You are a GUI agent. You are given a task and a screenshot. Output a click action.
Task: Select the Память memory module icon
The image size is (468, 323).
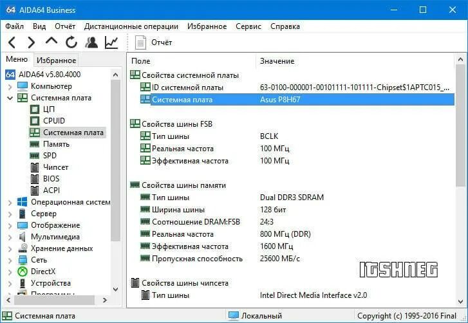point(35,144)
